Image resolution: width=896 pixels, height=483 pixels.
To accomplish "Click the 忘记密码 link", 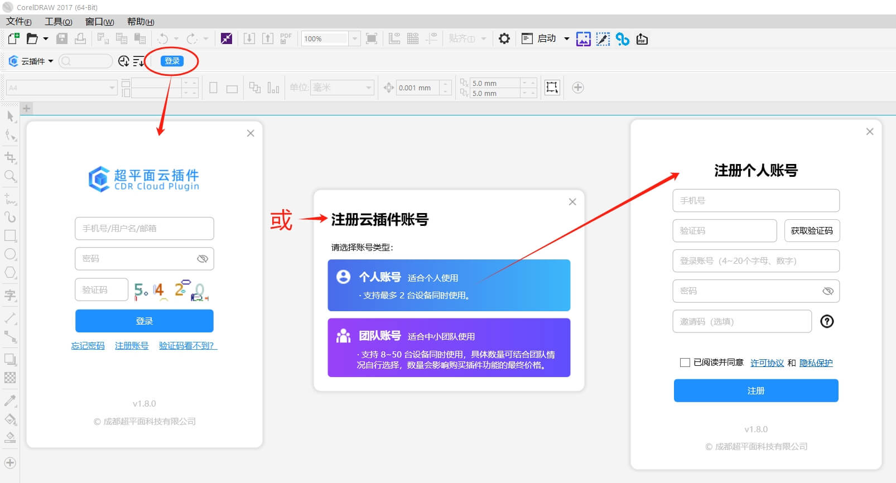I will point(88,346).
